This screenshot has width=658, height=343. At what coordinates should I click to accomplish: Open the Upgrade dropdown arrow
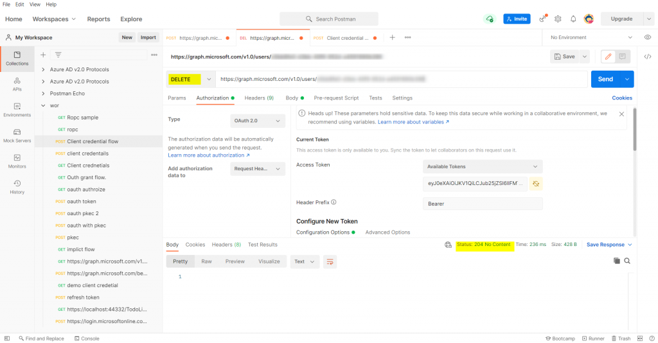point(649,19)
